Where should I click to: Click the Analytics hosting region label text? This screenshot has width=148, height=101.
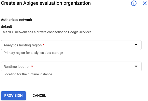23,45
